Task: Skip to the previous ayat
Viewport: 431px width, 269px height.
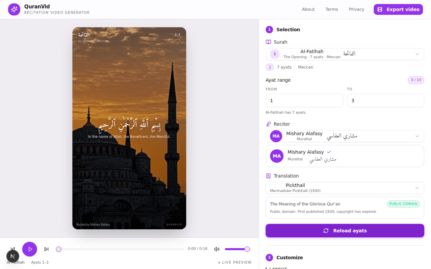Action: (x=13, y=249)
